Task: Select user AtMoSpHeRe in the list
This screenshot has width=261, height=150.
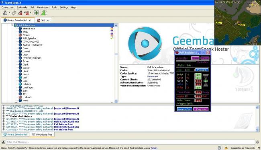Action: [x=29, y=38]
